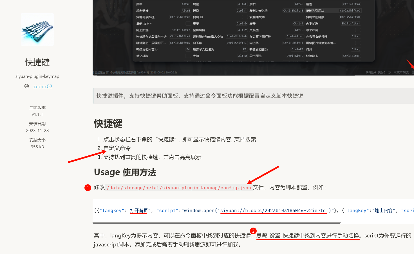414x254 pixels.
Task: Click the 输出内容 string in code
Action: coord(383,210)
